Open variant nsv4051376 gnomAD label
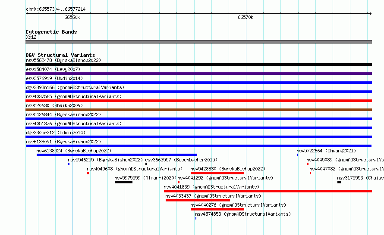This screenshot has height=235, width=384. [74, 124]
